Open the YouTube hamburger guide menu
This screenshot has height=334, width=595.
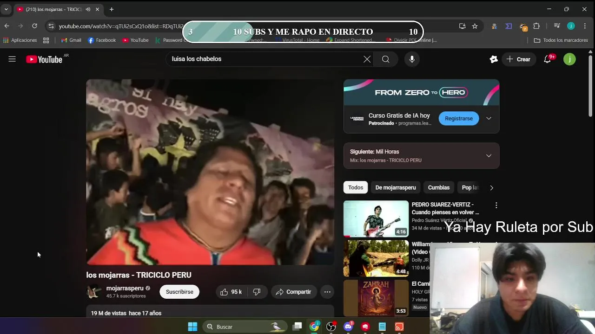pos(12,59)
